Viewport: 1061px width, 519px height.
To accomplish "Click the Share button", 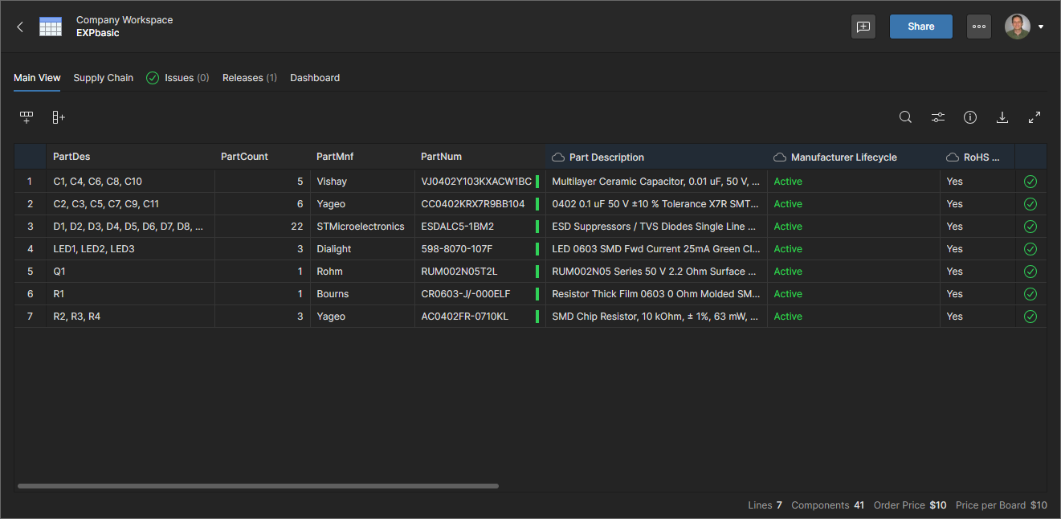I will coord(920,27).
